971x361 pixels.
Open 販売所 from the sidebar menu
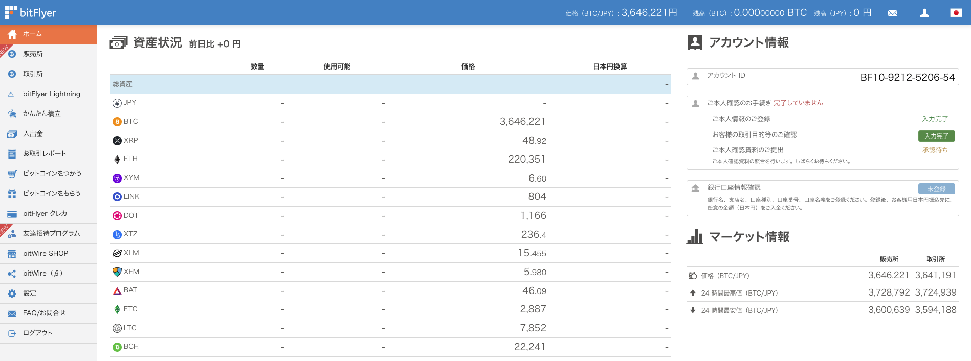tap(48, 54)
